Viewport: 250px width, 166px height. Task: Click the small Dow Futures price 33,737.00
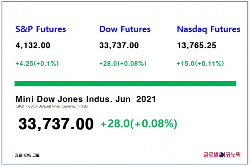click(x=119, y=46)
